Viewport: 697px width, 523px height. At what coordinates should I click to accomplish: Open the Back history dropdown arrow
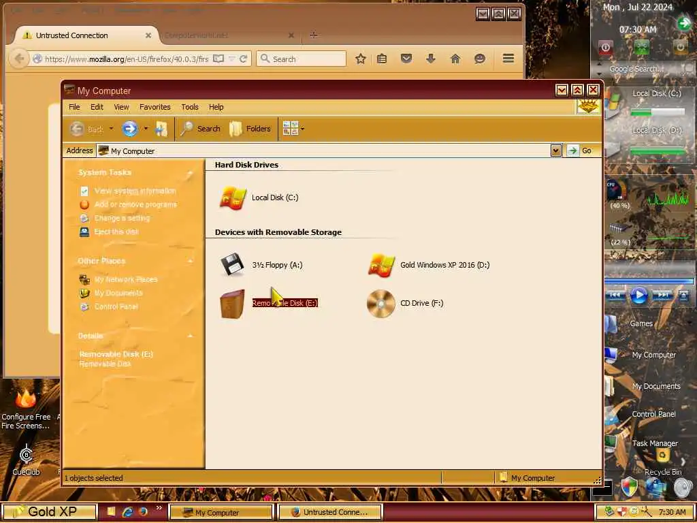[111, 129]
